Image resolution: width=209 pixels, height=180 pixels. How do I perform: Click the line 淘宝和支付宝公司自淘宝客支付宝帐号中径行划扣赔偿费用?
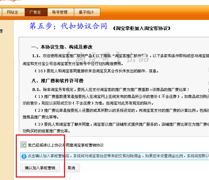point(73,64)
